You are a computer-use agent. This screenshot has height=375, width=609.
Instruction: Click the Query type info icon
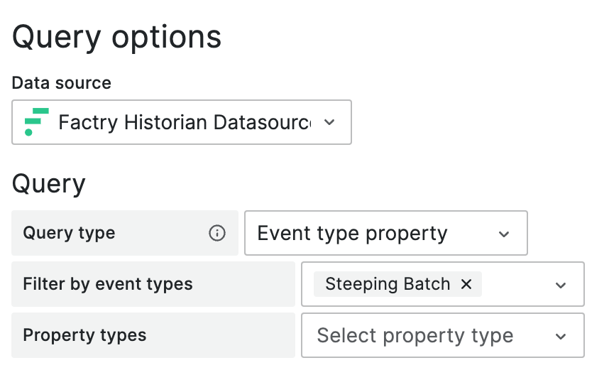tap(217, 233)
